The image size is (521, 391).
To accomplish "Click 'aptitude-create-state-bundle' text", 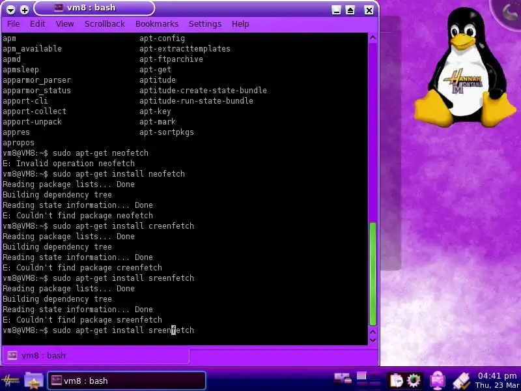I will (x=203, y=91).
